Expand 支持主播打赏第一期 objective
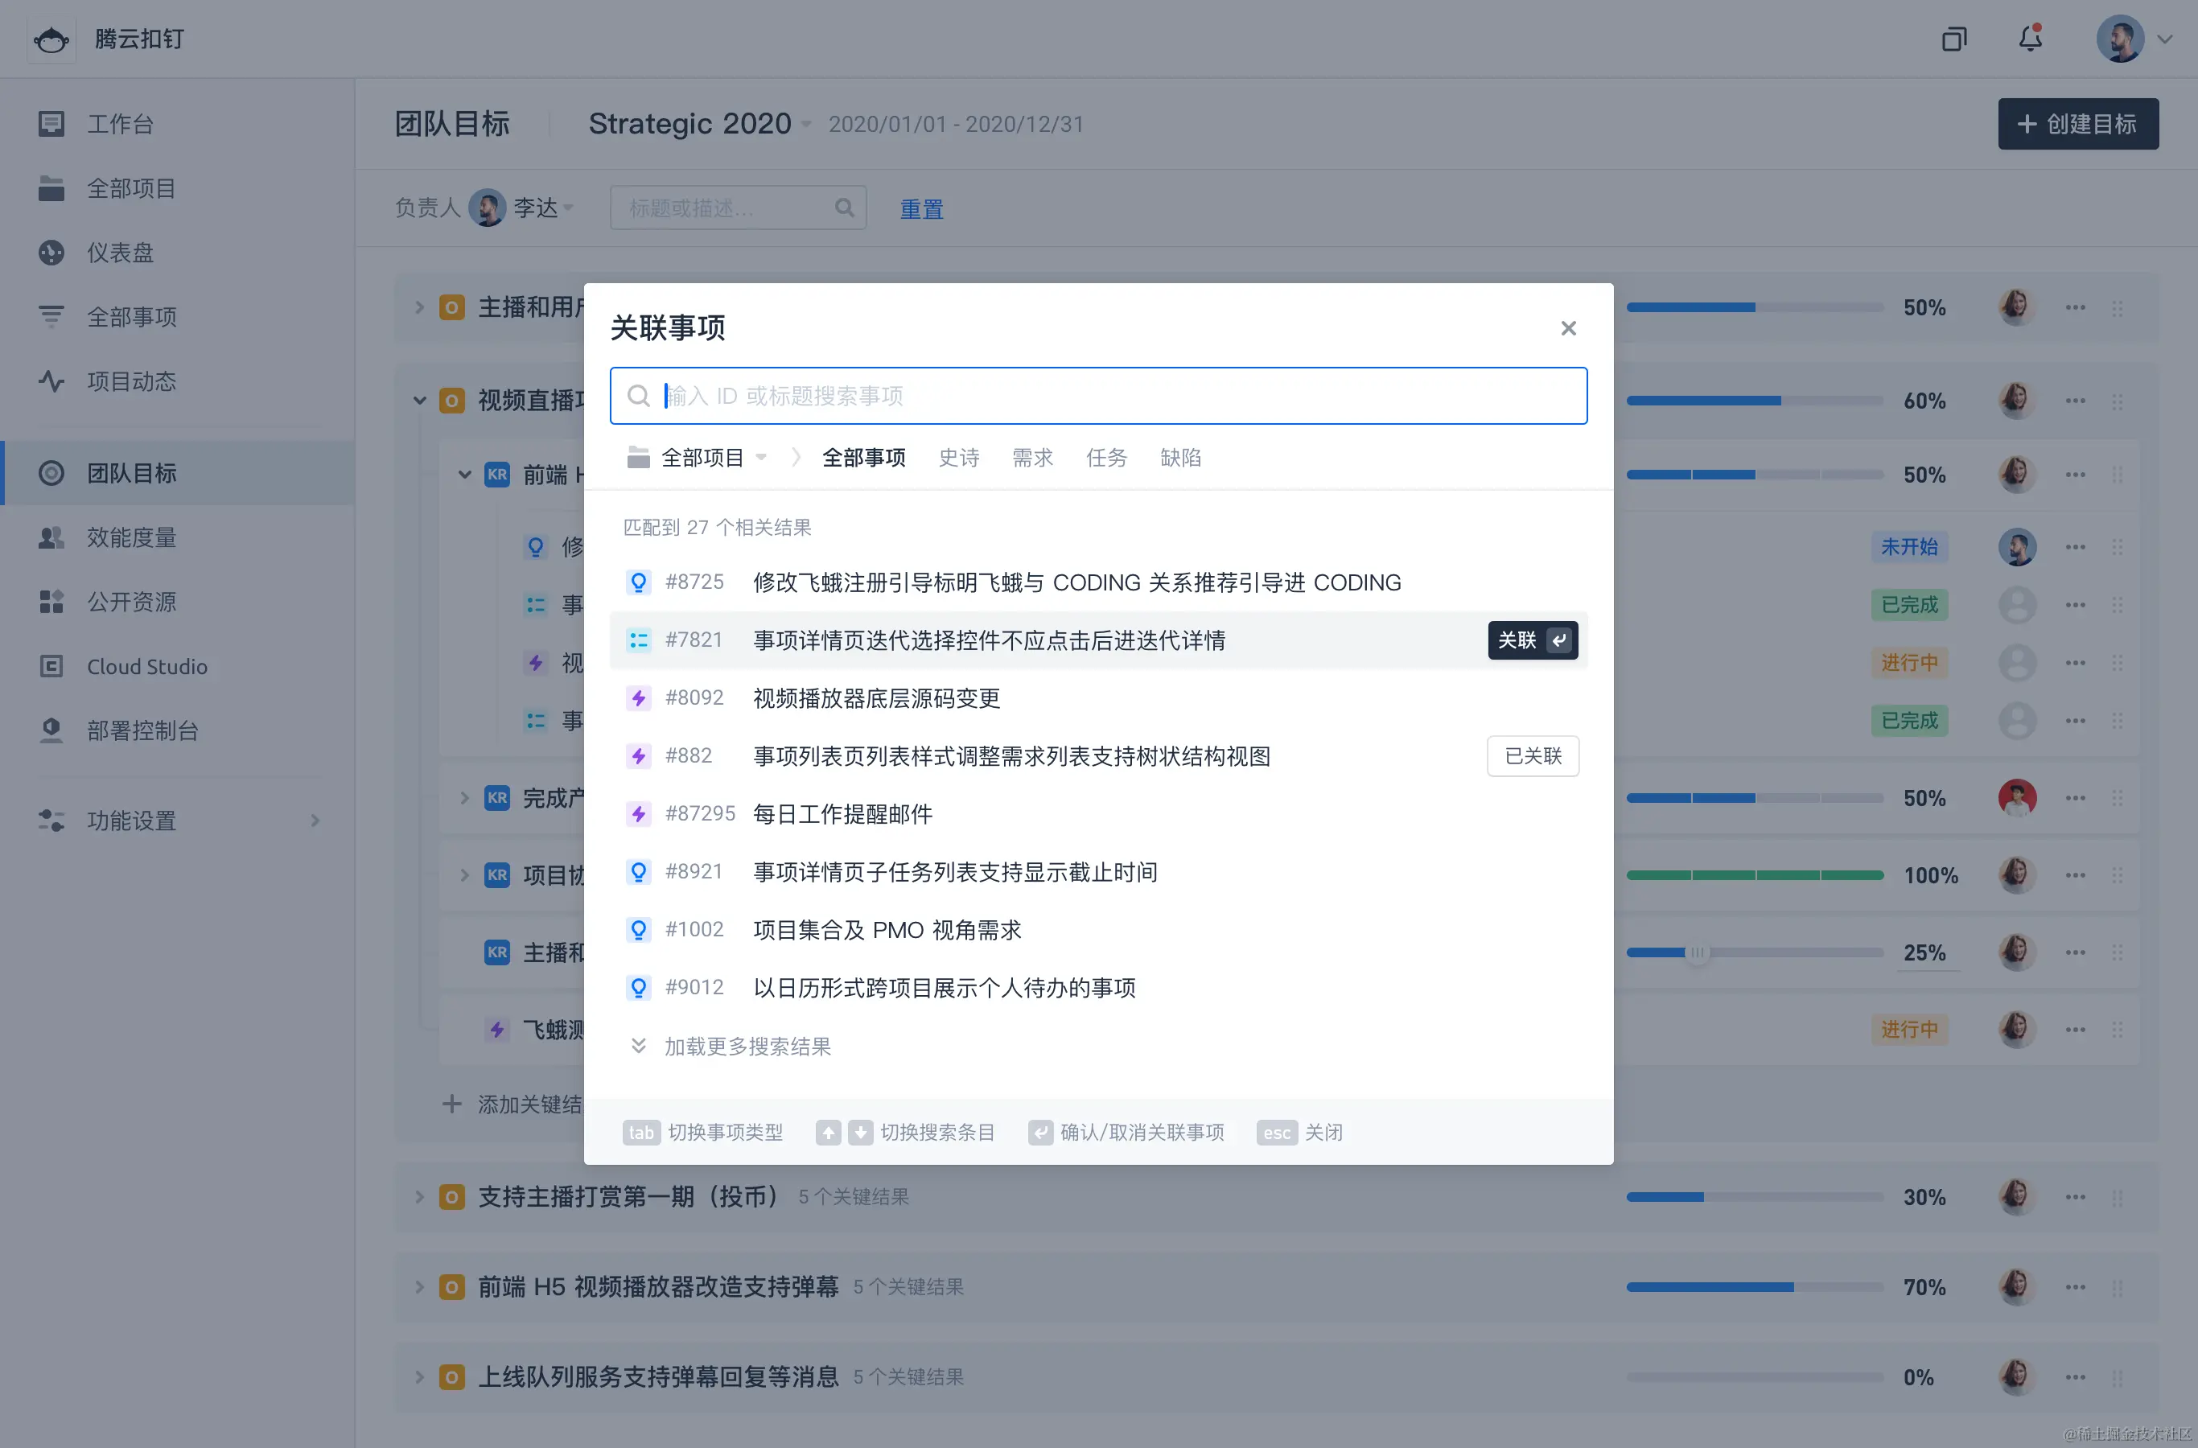Screen dimensions: 2198x1448 (419, 1197)
